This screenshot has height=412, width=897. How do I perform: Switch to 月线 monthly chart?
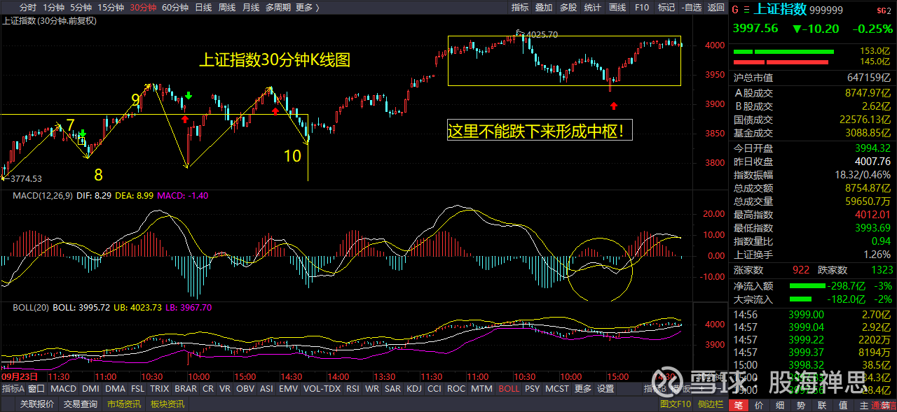(x=250, y=8)
